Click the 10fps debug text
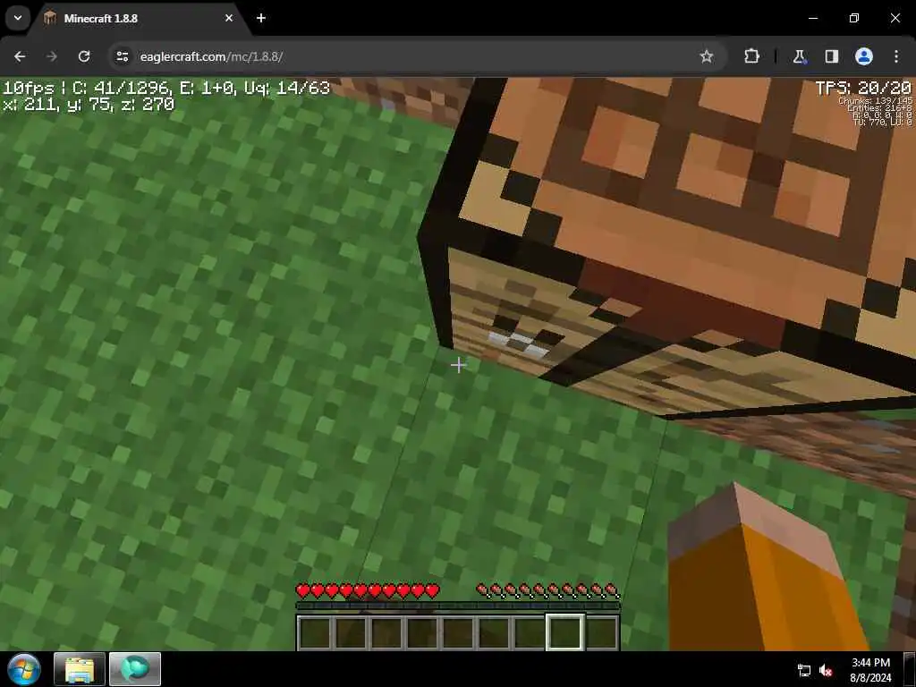Viewport: 916px width, 687px height. point(29,89)
